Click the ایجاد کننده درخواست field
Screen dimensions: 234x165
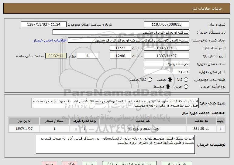pyautogui.click(x=129, y=40)
